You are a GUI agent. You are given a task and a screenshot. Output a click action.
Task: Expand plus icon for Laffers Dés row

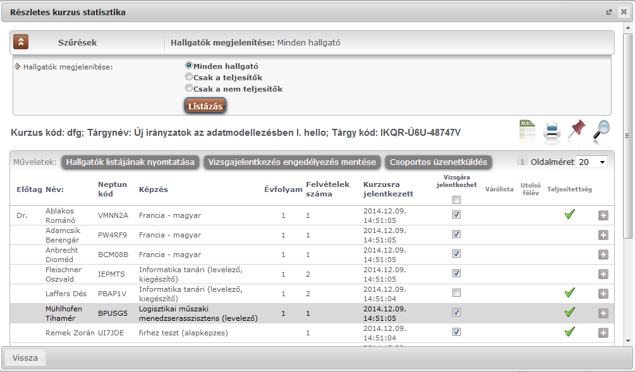pyautogui.click(x=603, y=294)
